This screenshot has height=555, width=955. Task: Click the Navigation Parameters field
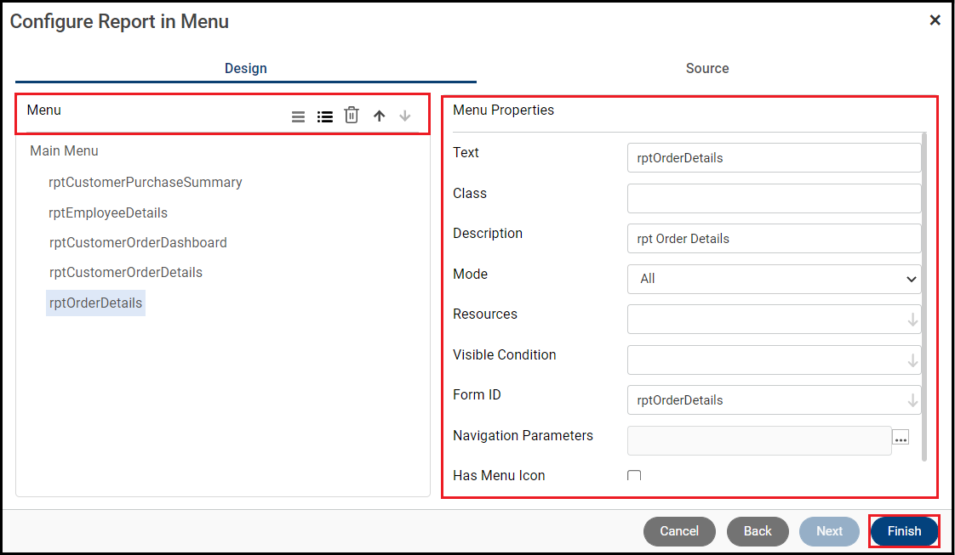(x=759, y=441)
